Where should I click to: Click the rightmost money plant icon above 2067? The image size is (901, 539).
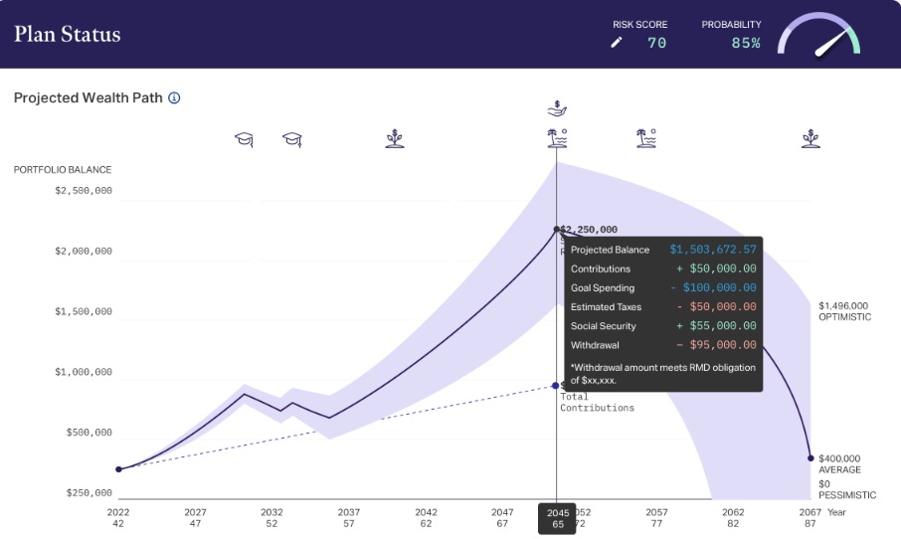click(811, 138)
